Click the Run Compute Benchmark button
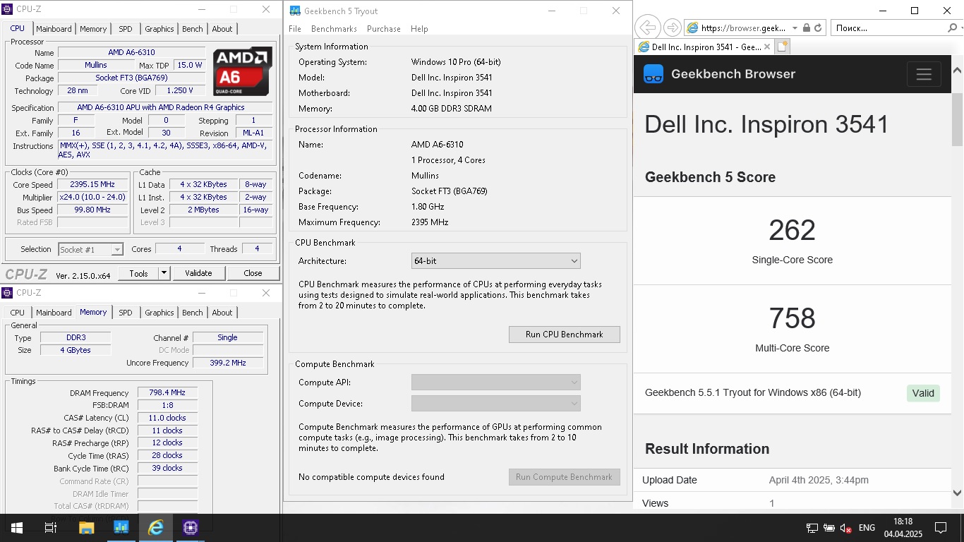This screenshot has width=964, height=542. (565, 477)
